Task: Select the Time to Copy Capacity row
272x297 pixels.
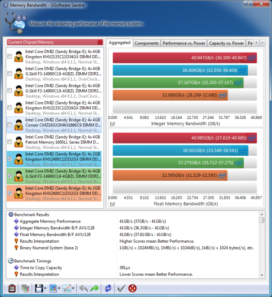Action: click(133, 267)
